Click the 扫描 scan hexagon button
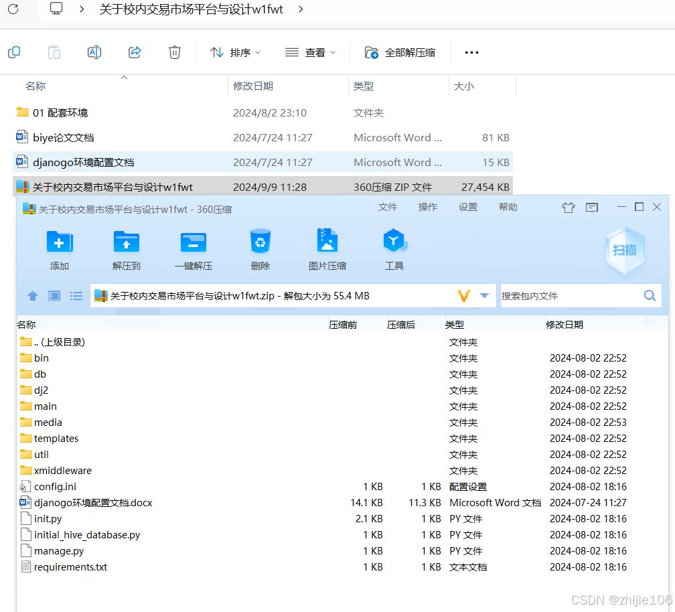 625,250
